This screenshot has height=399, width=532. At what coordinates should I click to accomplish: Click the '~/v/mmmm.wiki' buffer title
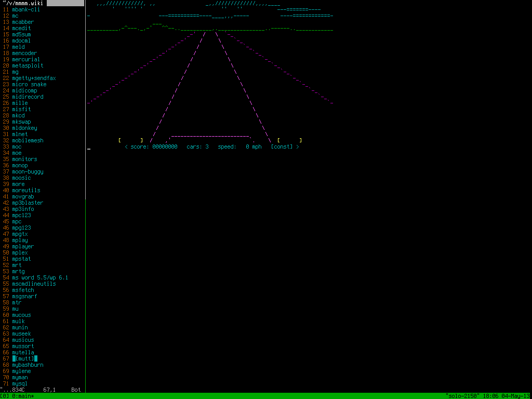coord(23,3)
